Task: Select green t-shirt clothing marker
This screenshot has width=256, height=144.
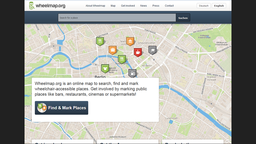Action: point(105,69)
